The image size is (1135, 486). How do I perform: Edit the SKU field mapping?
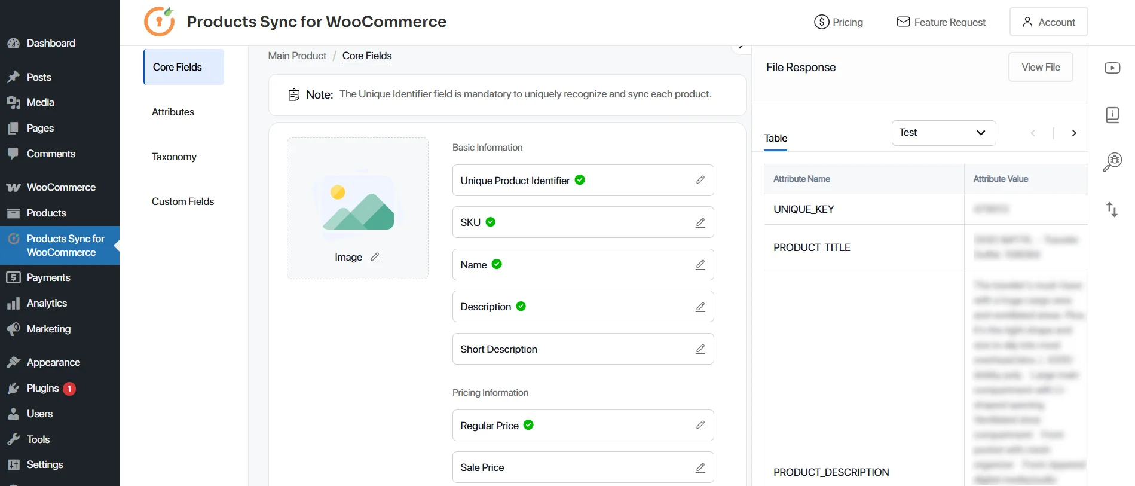700,222
